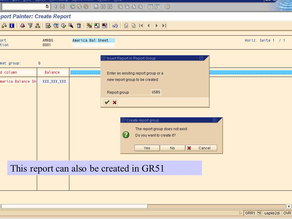This screenshot has height=219, width=292.
Task: Open the Find binoculars icon
Action: (103, 6)
